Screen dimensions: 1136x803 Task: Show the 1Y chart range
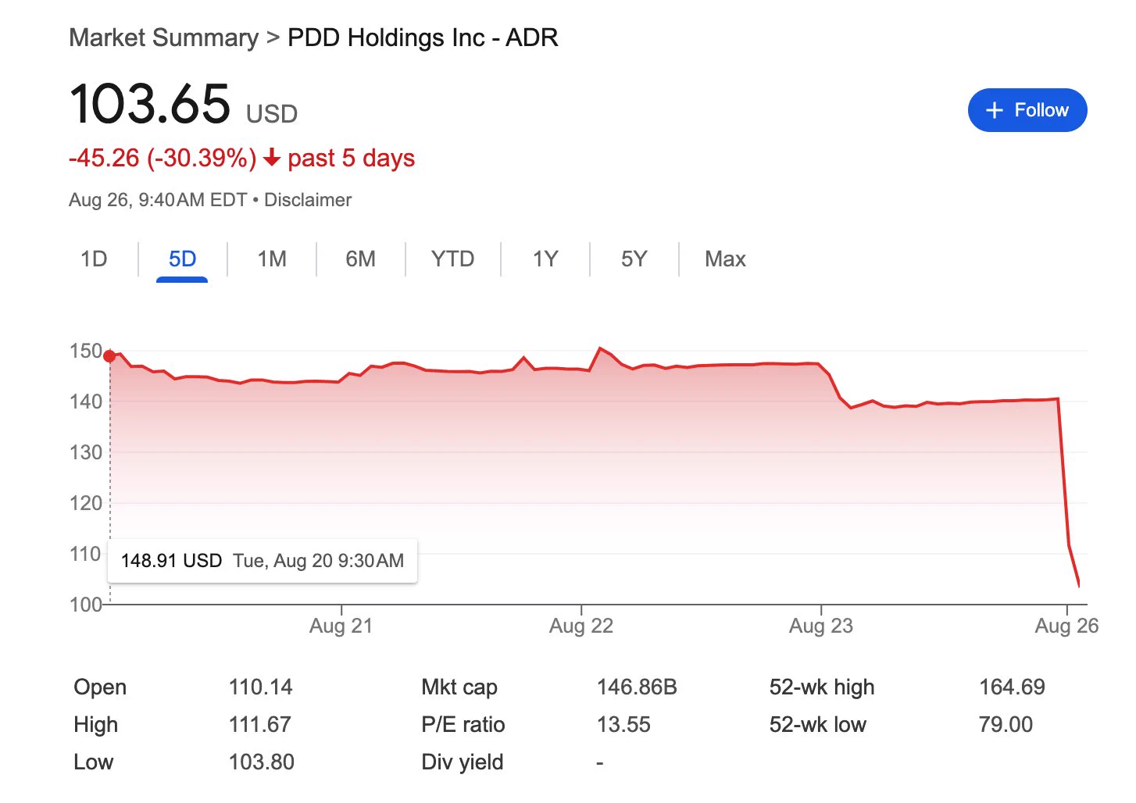click(545, 259)
